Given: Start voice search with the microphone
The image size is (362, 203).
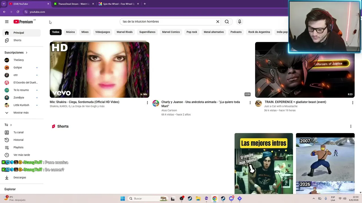Looking at the screenshot, I should pyautogui.click(x=240, y=22).
